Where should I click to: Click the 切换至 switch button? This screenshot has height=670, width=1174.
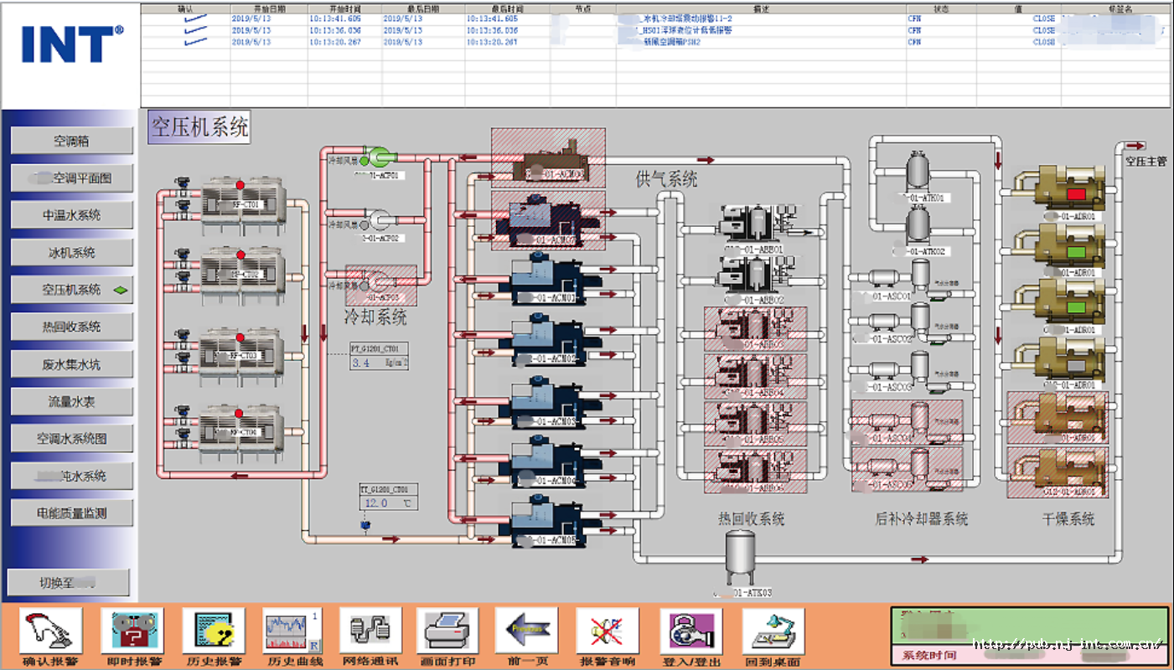tap(69, 582)
